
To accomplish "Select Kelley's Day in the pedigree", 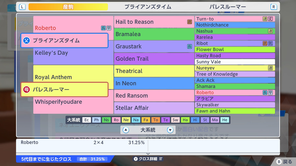I will point(51,53).
